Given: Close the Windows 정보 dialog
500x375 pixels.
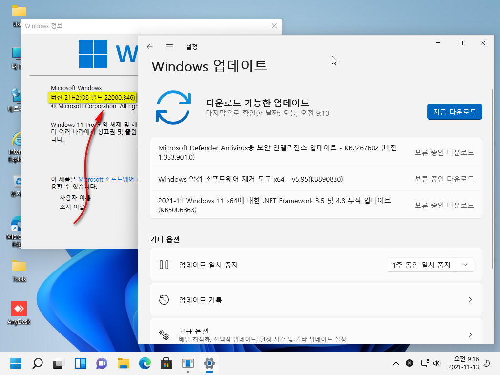Looking at the screenshot, I should click(x=274, y=26).
